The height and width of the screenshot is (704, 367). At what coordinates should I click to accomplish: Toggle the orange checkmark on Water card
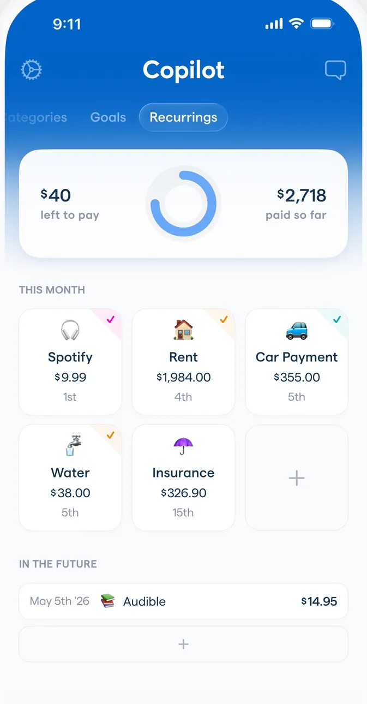[110, 435]
